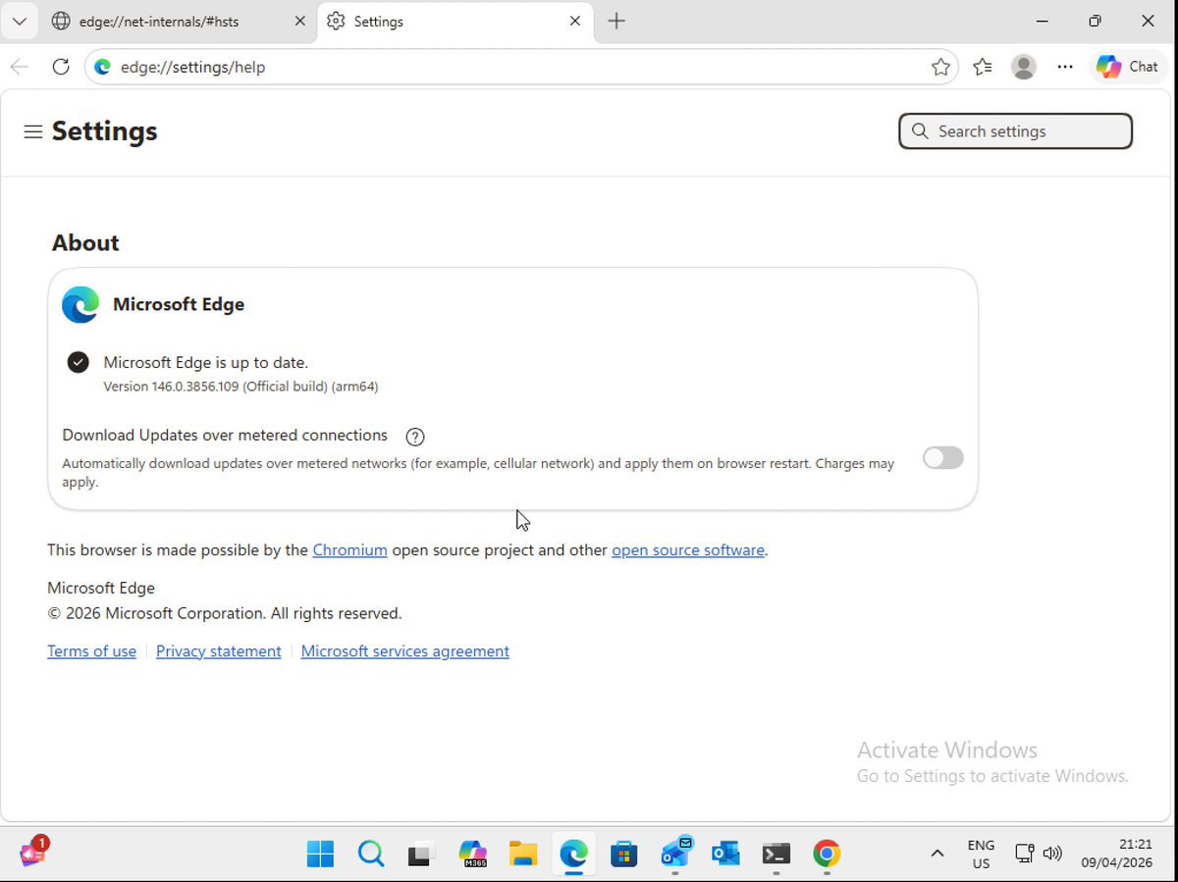Click the About heading
This screenshot has height=882, width=1178.
point(85,243)
